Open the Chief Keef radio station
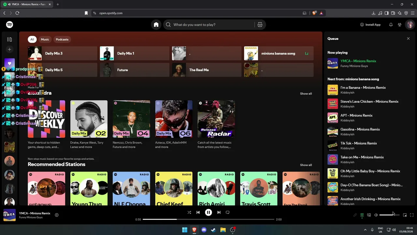Image resolution: width=417 pixels, height=235 pixels. point(174,189)
